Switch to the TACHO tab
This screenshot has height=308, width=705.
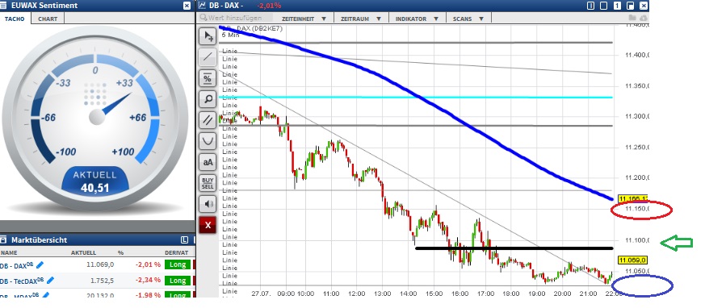[15, 19]
